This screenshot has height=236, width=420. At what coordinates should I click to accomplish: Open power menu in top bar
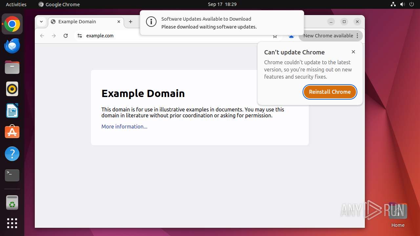(412, 4)
